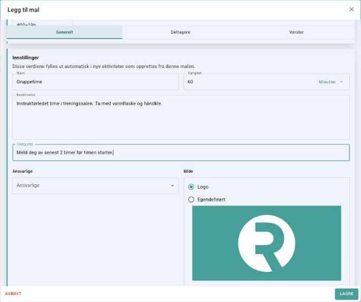The image size is (361, 302).
Task: Click the Navn field containing Gruppetime
Action: (x=95, y=82)
